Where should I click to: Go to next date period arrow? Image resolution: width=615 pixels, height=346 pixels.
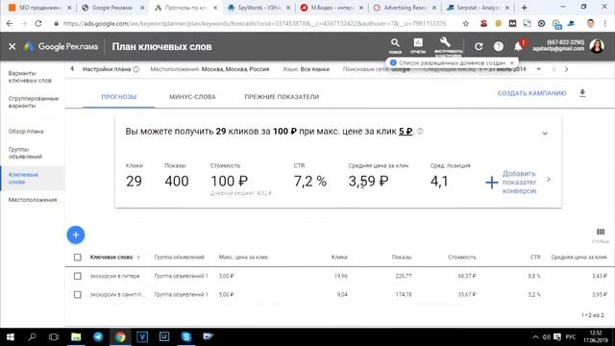566,69
